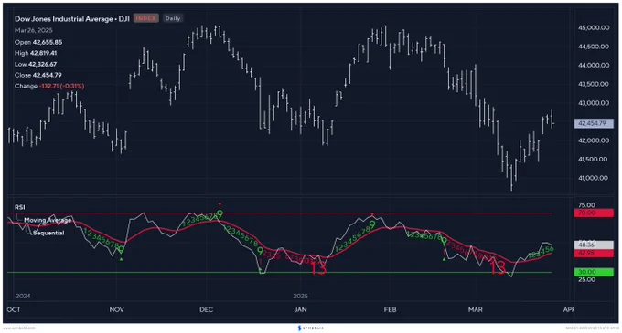622x333 pixels.
Task: Click the 2025 year label
Action: click(300, 296)
